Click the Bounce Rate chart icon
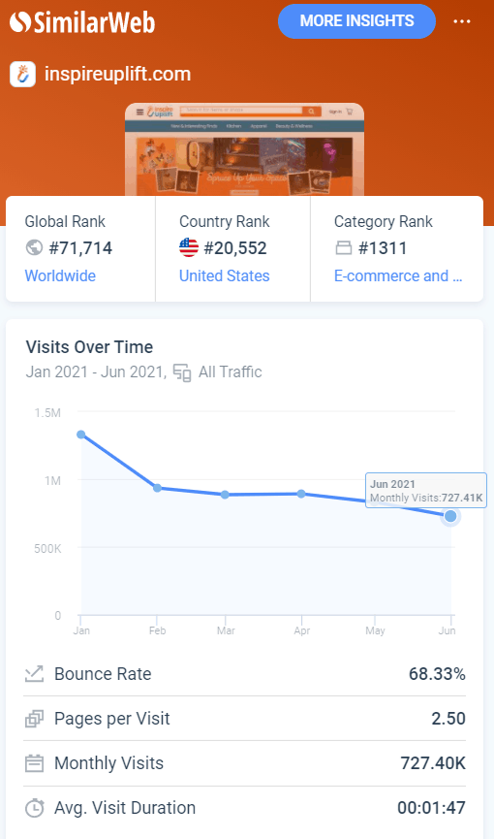The width and height of the screenshot is (494, 839). [34, 674]
